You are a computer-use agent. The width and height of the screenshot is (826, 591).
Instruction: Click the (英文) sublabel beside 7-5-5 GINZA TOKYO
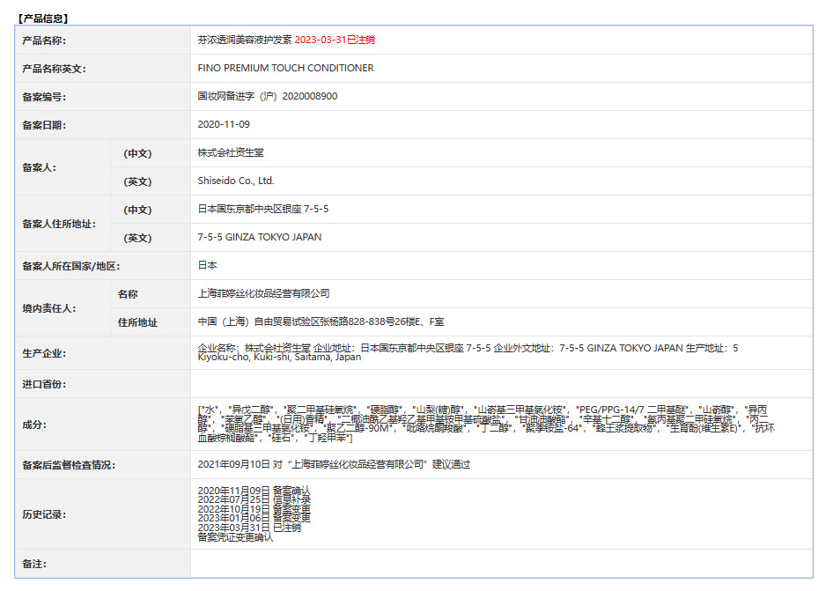[x=137, y=238]
